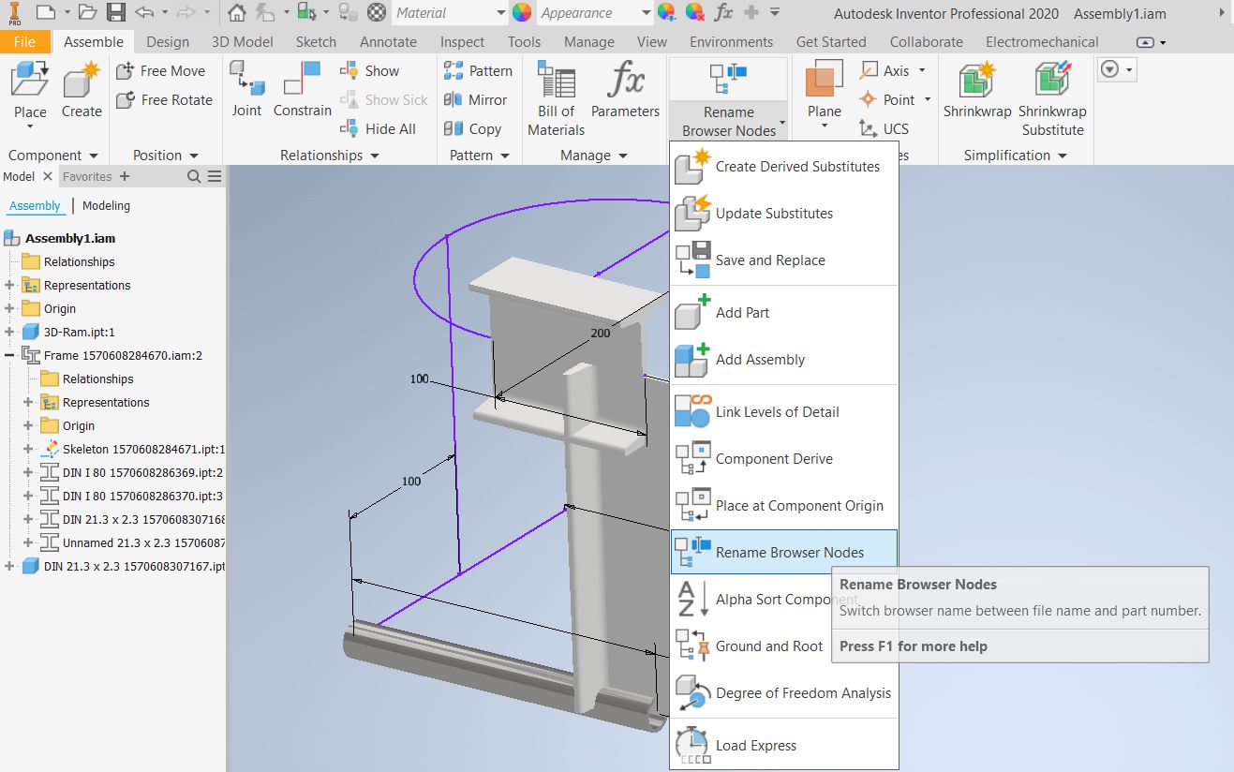Select the Constrain tool
The width and height of the screenshot is (1234, 772).
[x=302, y=89]
